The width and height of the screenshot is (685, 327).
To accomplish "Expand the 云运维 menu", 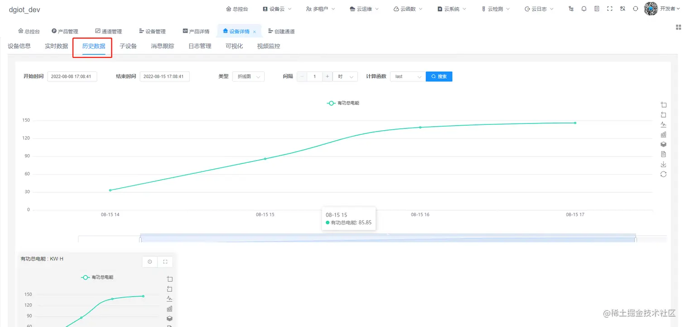I will pos(364,9).
